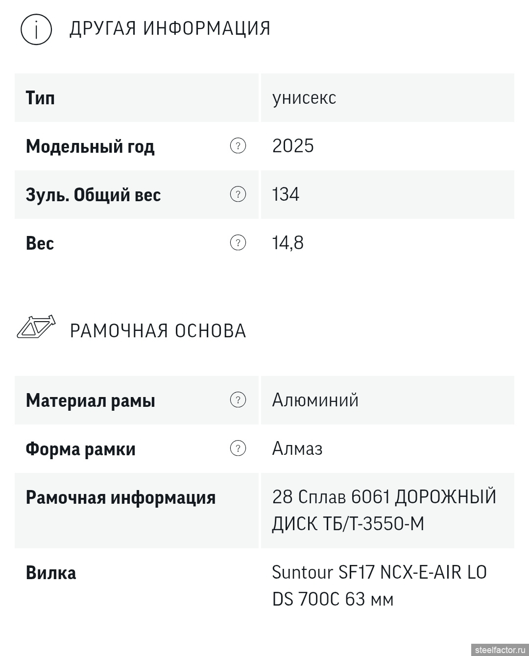Click the bike frame icon
Image resolution: width=529 pixels, height=656 pixels.
click(x=36, y=328)
